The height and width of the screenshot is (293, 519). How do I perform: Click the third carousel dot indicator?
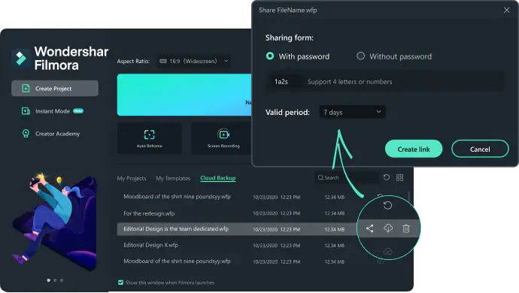(62, 280)
